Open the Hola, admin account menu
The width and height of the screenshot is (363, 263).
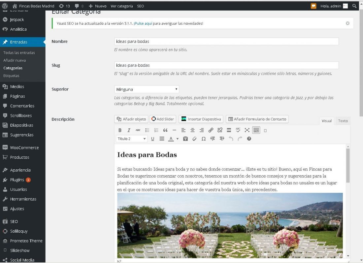(334, 6)
